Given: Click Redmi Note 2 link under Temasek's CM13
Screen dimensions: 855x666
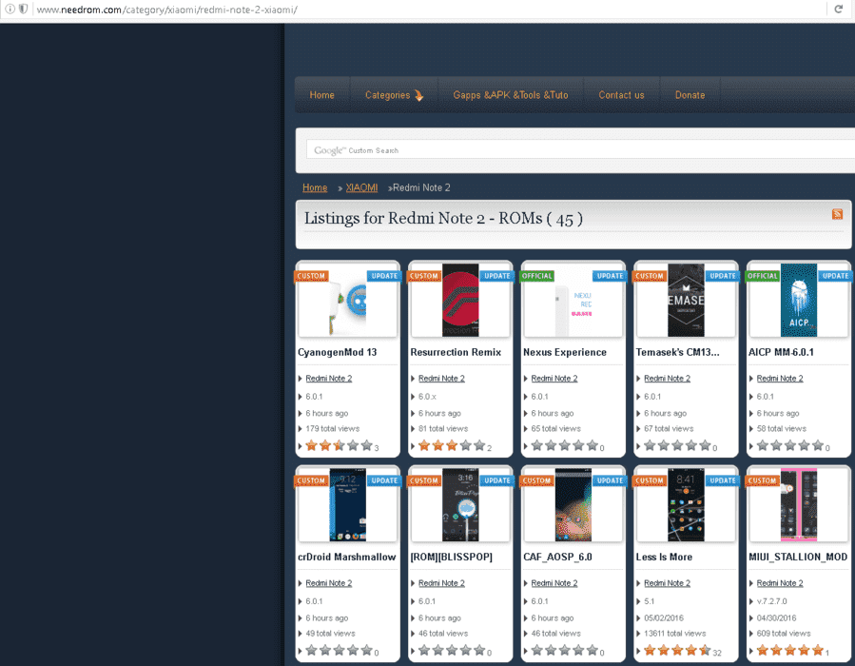Looking at the screenshot, I should click(x=667, y=379).
